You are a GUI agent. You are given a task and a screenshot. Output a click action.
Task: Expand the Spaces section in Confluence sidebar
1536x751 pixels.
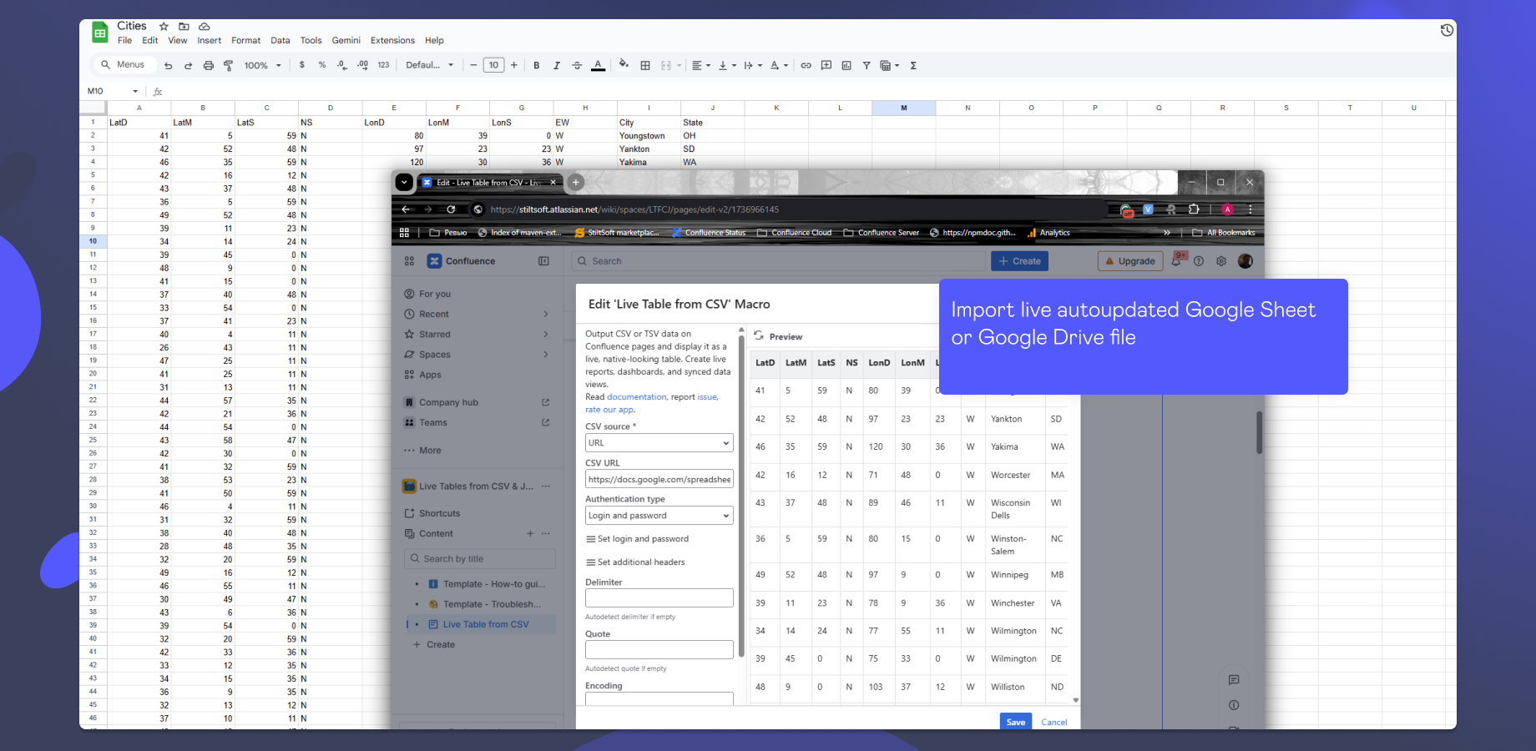pyautogui.click(x=546, y=355)
